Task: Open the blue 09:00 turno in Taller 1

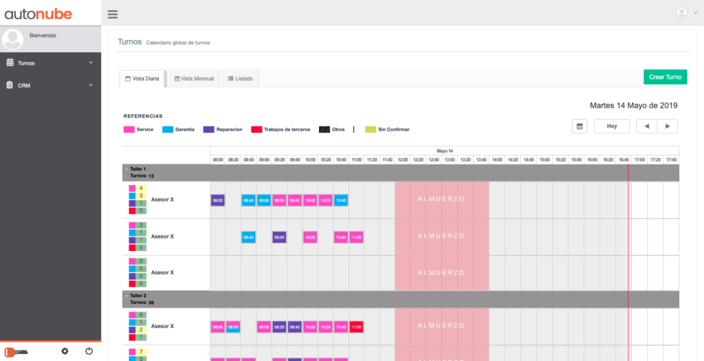Action: click(x=264, y=200)
